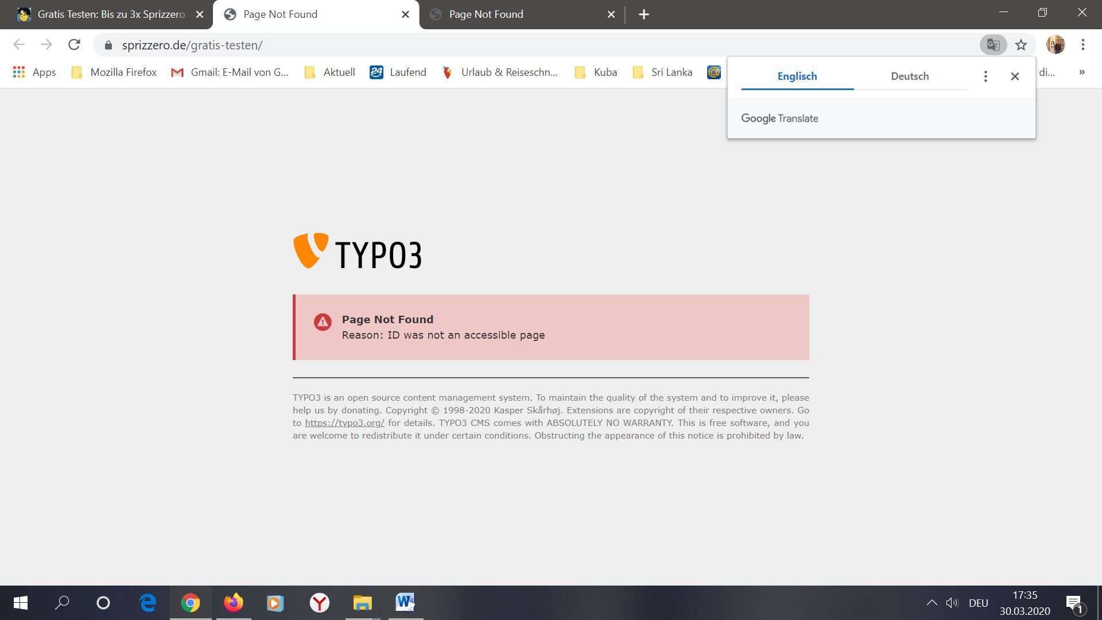Close the Gratis Testen tab
This screenshot has height=620, width=1102.
pos(200,14)
